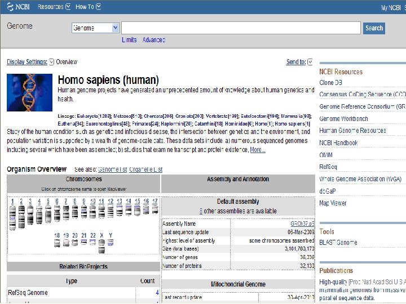Open chromosome Y in MapViewer

coord(111,235)
